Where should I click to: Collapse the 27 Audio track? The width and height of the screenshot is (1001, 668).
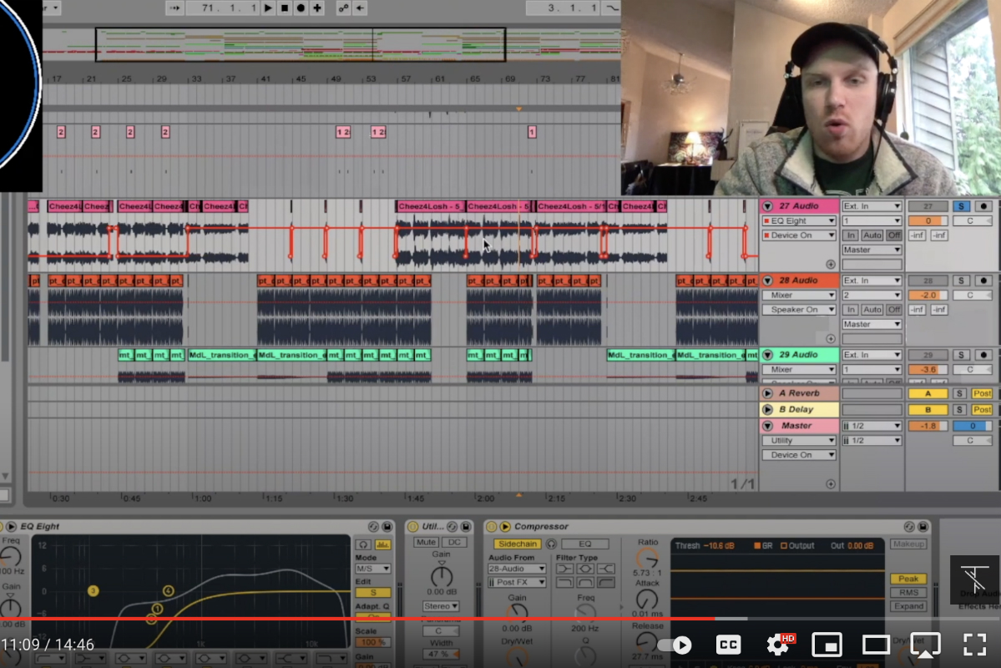[767, 206]
